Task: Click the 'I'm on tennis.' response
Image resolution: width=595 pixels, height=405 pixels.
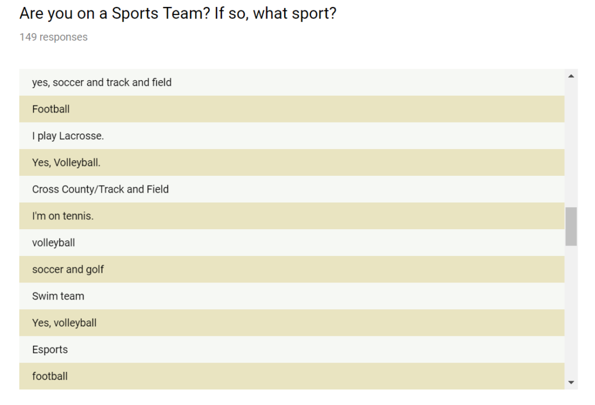Action: [x=63, y=216]
